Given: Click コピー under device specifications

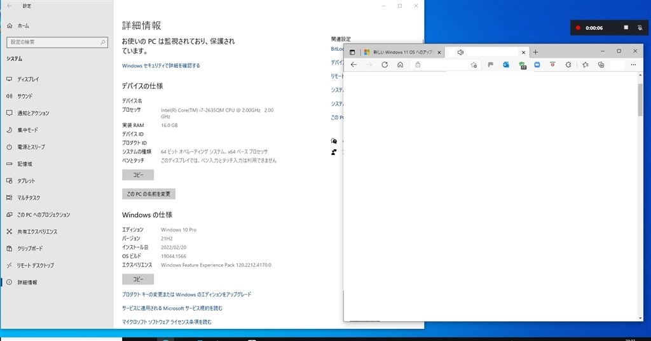Looking at the screenshot, I should click(138, 175).
